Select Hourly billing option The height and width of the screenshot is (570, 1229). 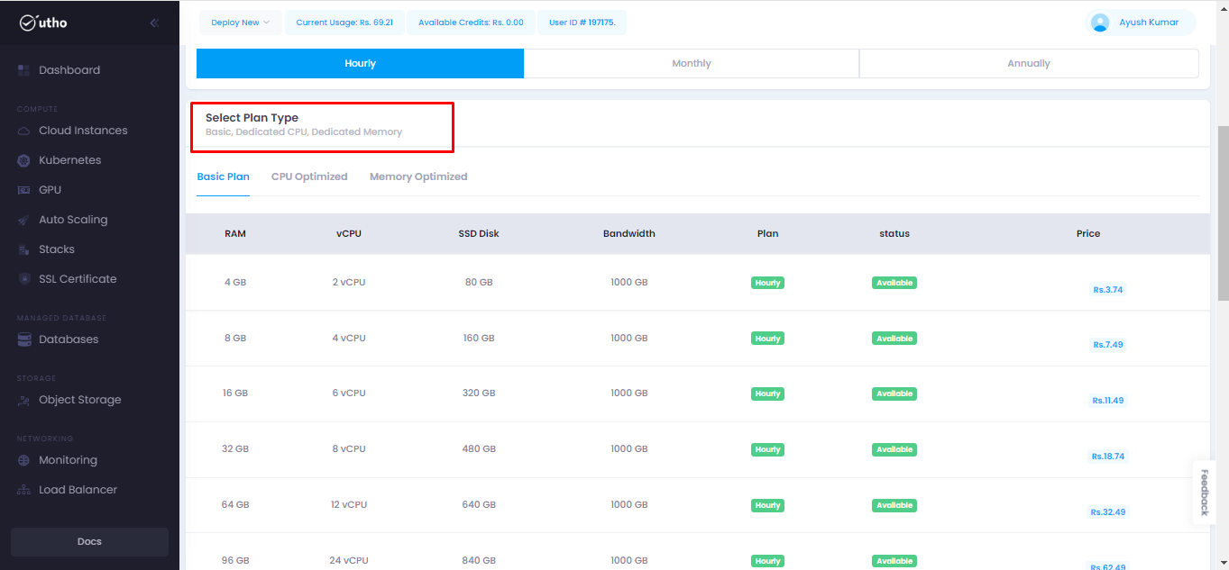pos(360,64)
